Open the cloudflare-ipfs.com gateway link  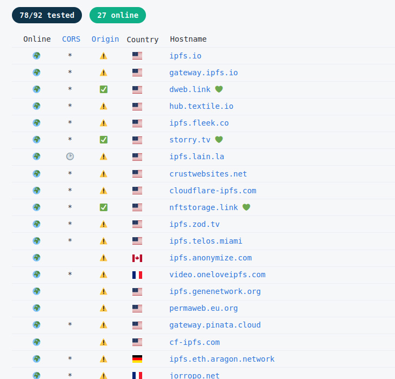(213, 191)
